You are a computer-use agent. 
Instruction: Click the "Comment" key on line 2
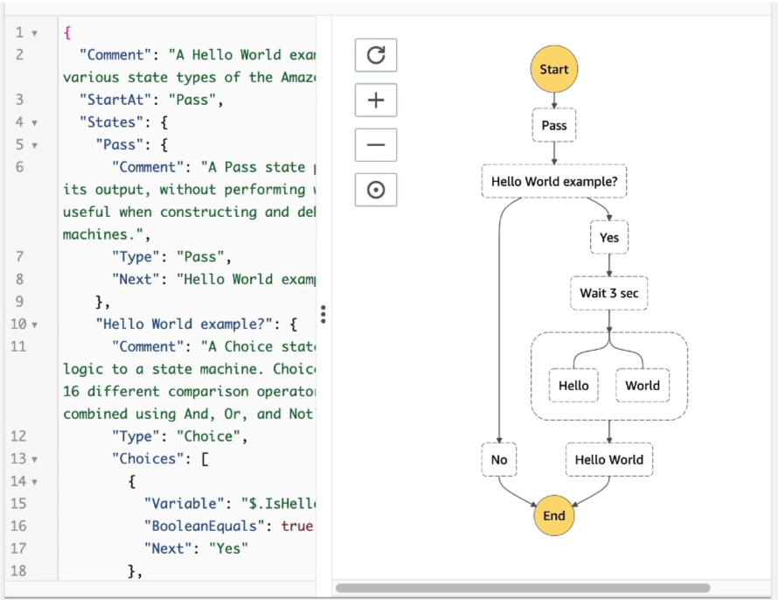[115, 55]
